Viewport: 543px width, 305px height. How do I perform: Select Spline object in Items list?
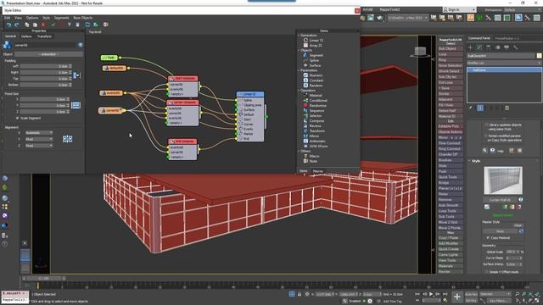[x=311, y=60]
